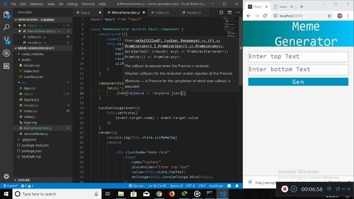
Task: Open the editor more actions menu
Action: 238,12
